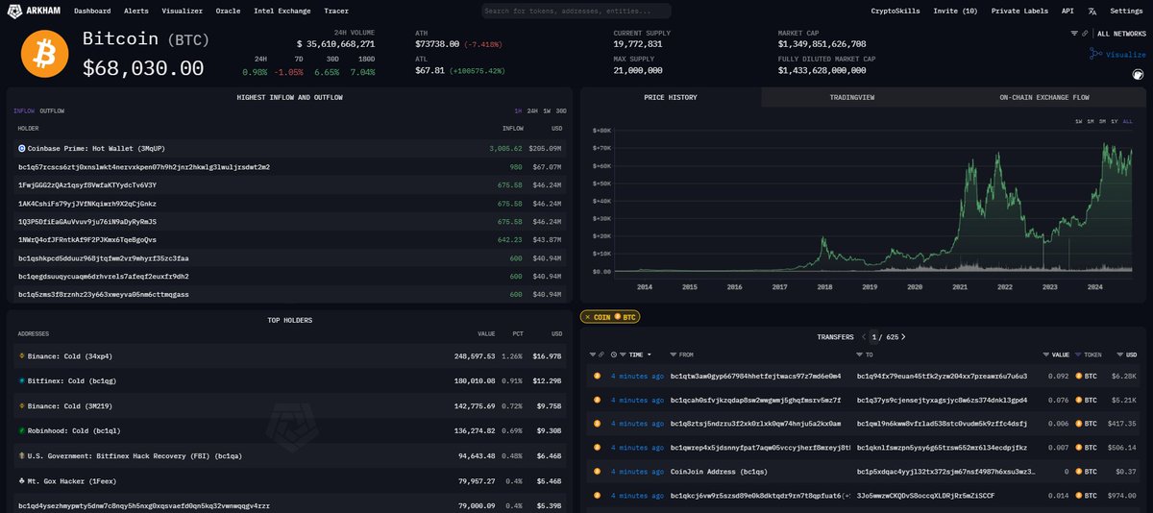This screenshot has width=1153, height=513.
Task: Select the PRICE HISTORY tab
Action: coord(671,97)
